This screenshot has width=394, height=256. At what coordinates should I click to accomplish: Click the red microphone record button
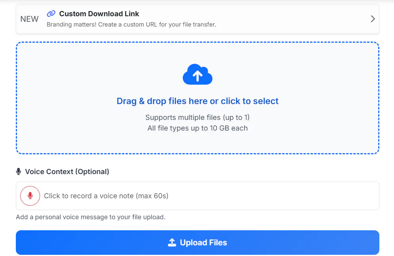(30, 196)
